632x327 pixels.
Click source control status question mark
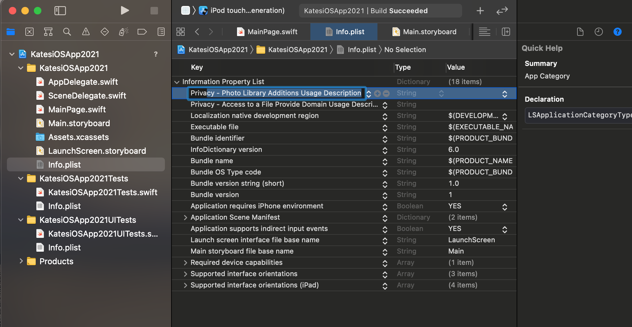pyautogui.click(x=156, y=54)
